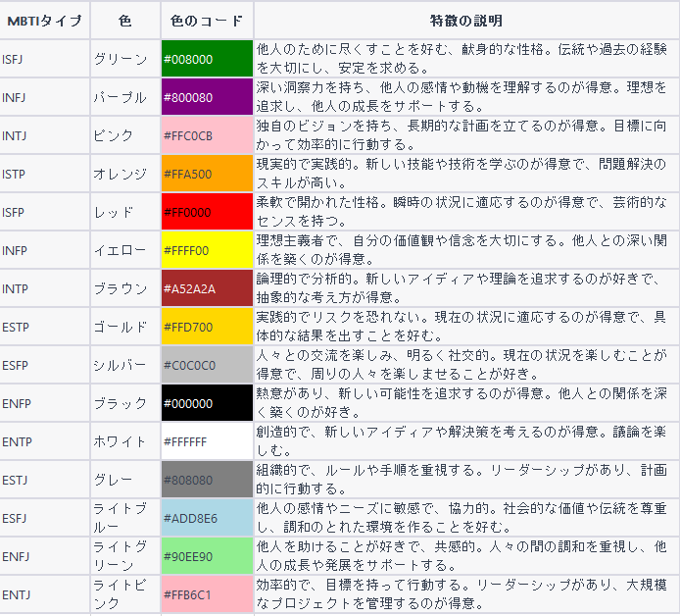This screenshot has height=616, width=680.
Task: Click the ENFP description starting 熱意があり
Action: [466, 403]
